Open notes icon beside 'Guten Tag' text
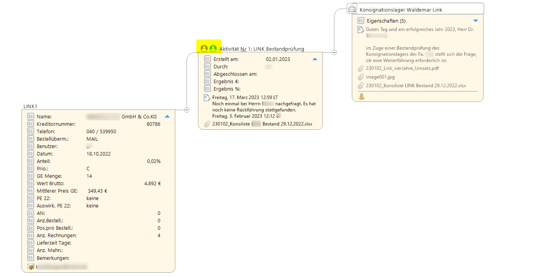 (361, 30)
